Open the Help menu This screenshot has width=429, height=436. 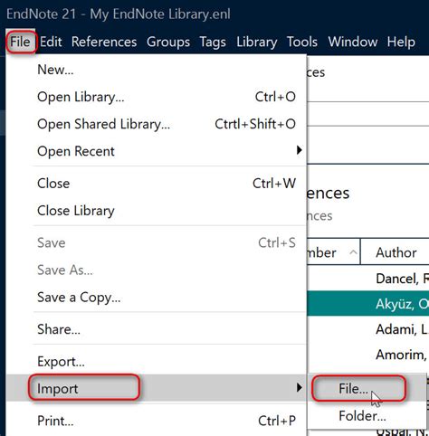[x=401, y=42]
